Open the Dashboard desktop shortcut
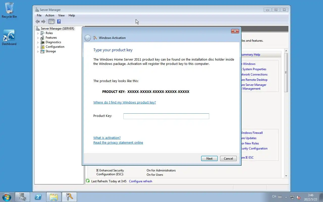 pyautogui.click(x=9, y=37)
